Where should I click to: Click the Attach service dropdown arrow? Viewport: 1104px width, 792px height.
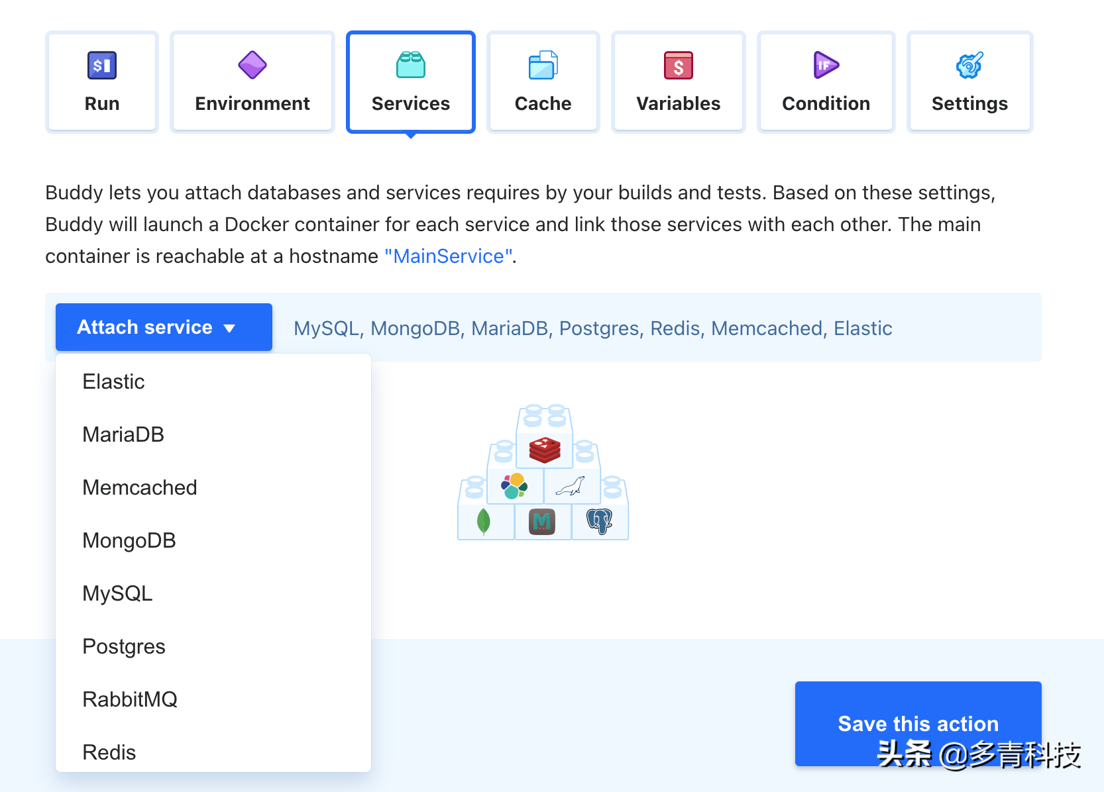229,328
